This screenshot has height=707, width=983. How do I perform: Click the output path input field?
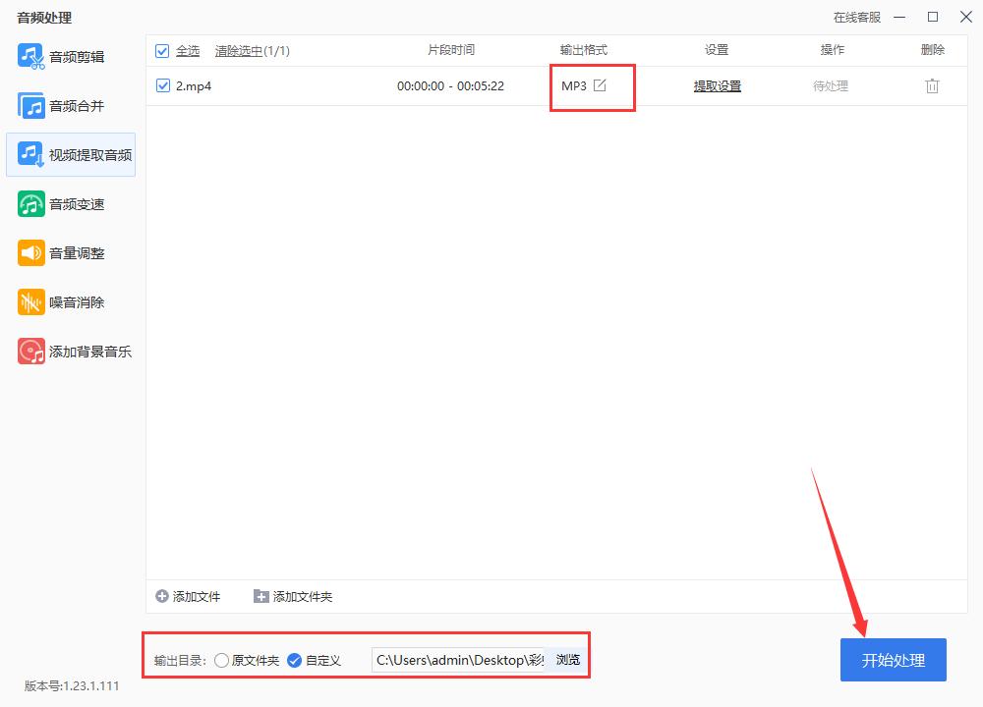457,660
